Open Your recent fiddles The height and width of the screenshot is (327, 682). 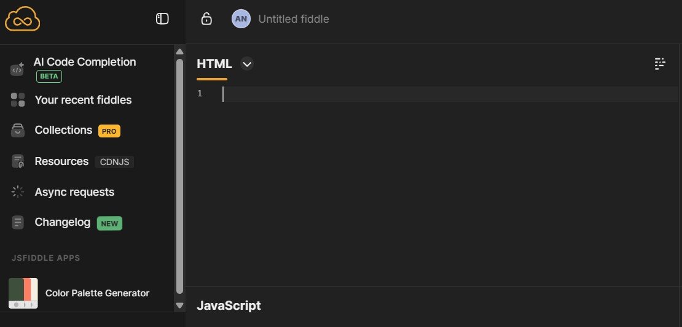tap(83, 100)
